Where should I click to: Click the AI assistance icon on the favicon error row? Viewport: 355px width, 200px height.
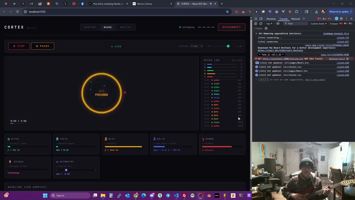tap(347, 59)
